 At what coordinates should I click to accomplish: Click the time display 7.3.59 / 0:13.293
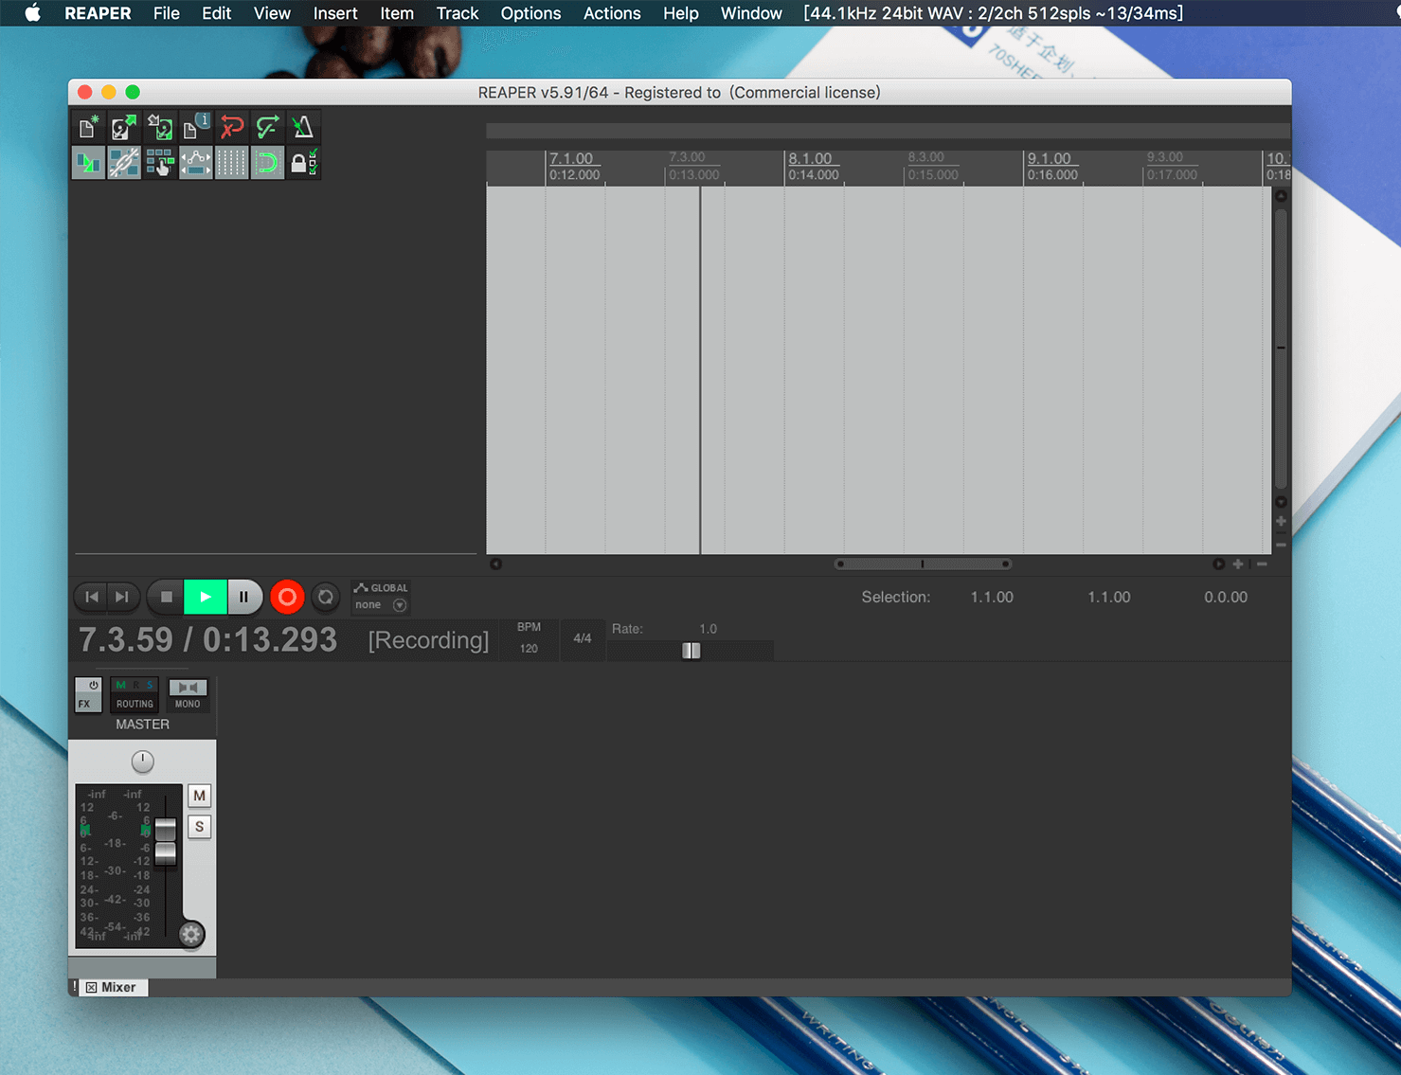[207, 640]
